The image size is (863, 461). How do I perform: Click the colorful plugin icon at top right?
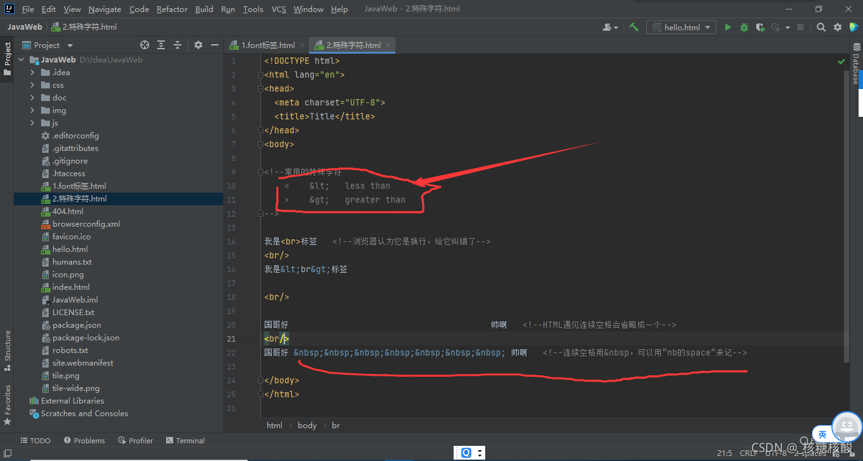click(x=854, y=27)
